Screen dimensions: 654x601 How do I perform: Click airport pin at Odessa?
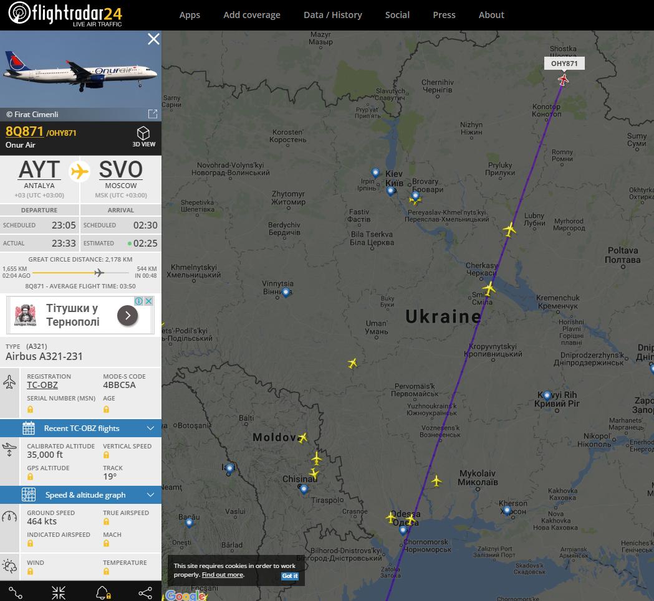403,530
